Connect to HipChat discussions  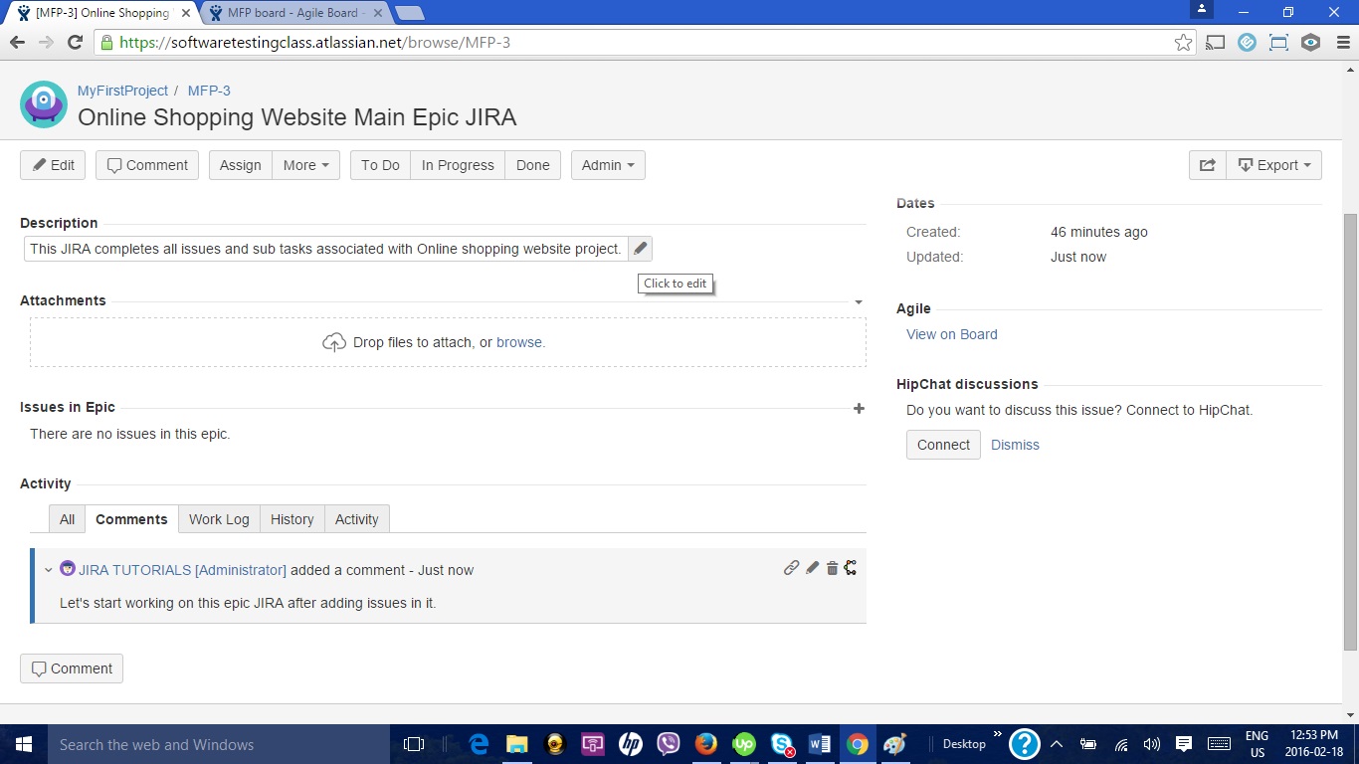(942, 445)
